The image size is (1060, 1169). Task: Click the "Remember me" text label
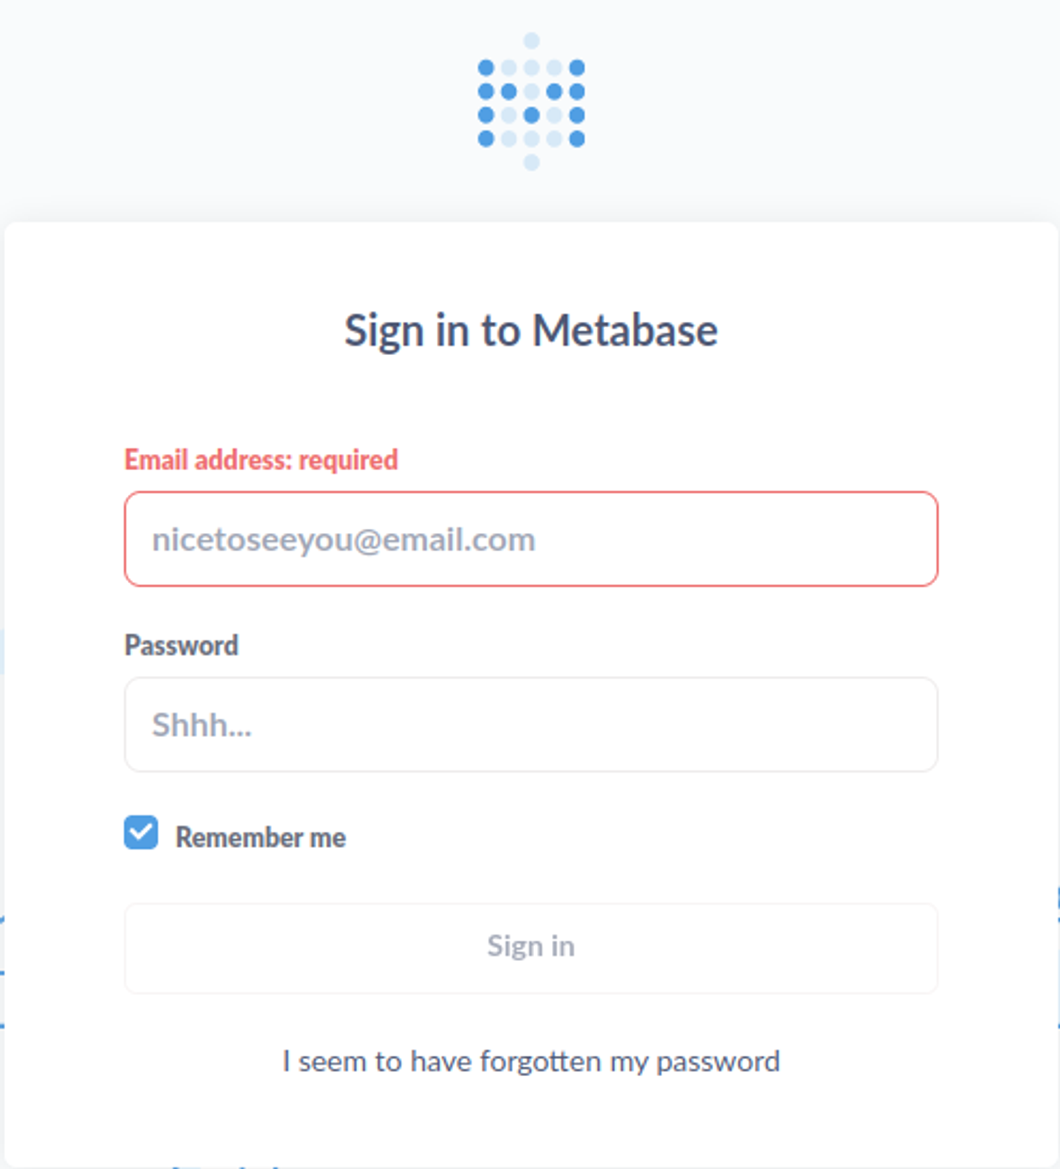[260, 837]
